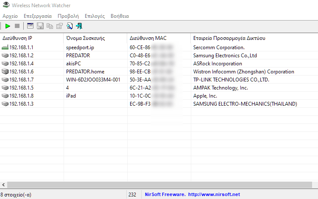Viewport: 318px width, 199px height.
Task: Click the horizontal scrollbar thumb
Action: pos(159,185)
